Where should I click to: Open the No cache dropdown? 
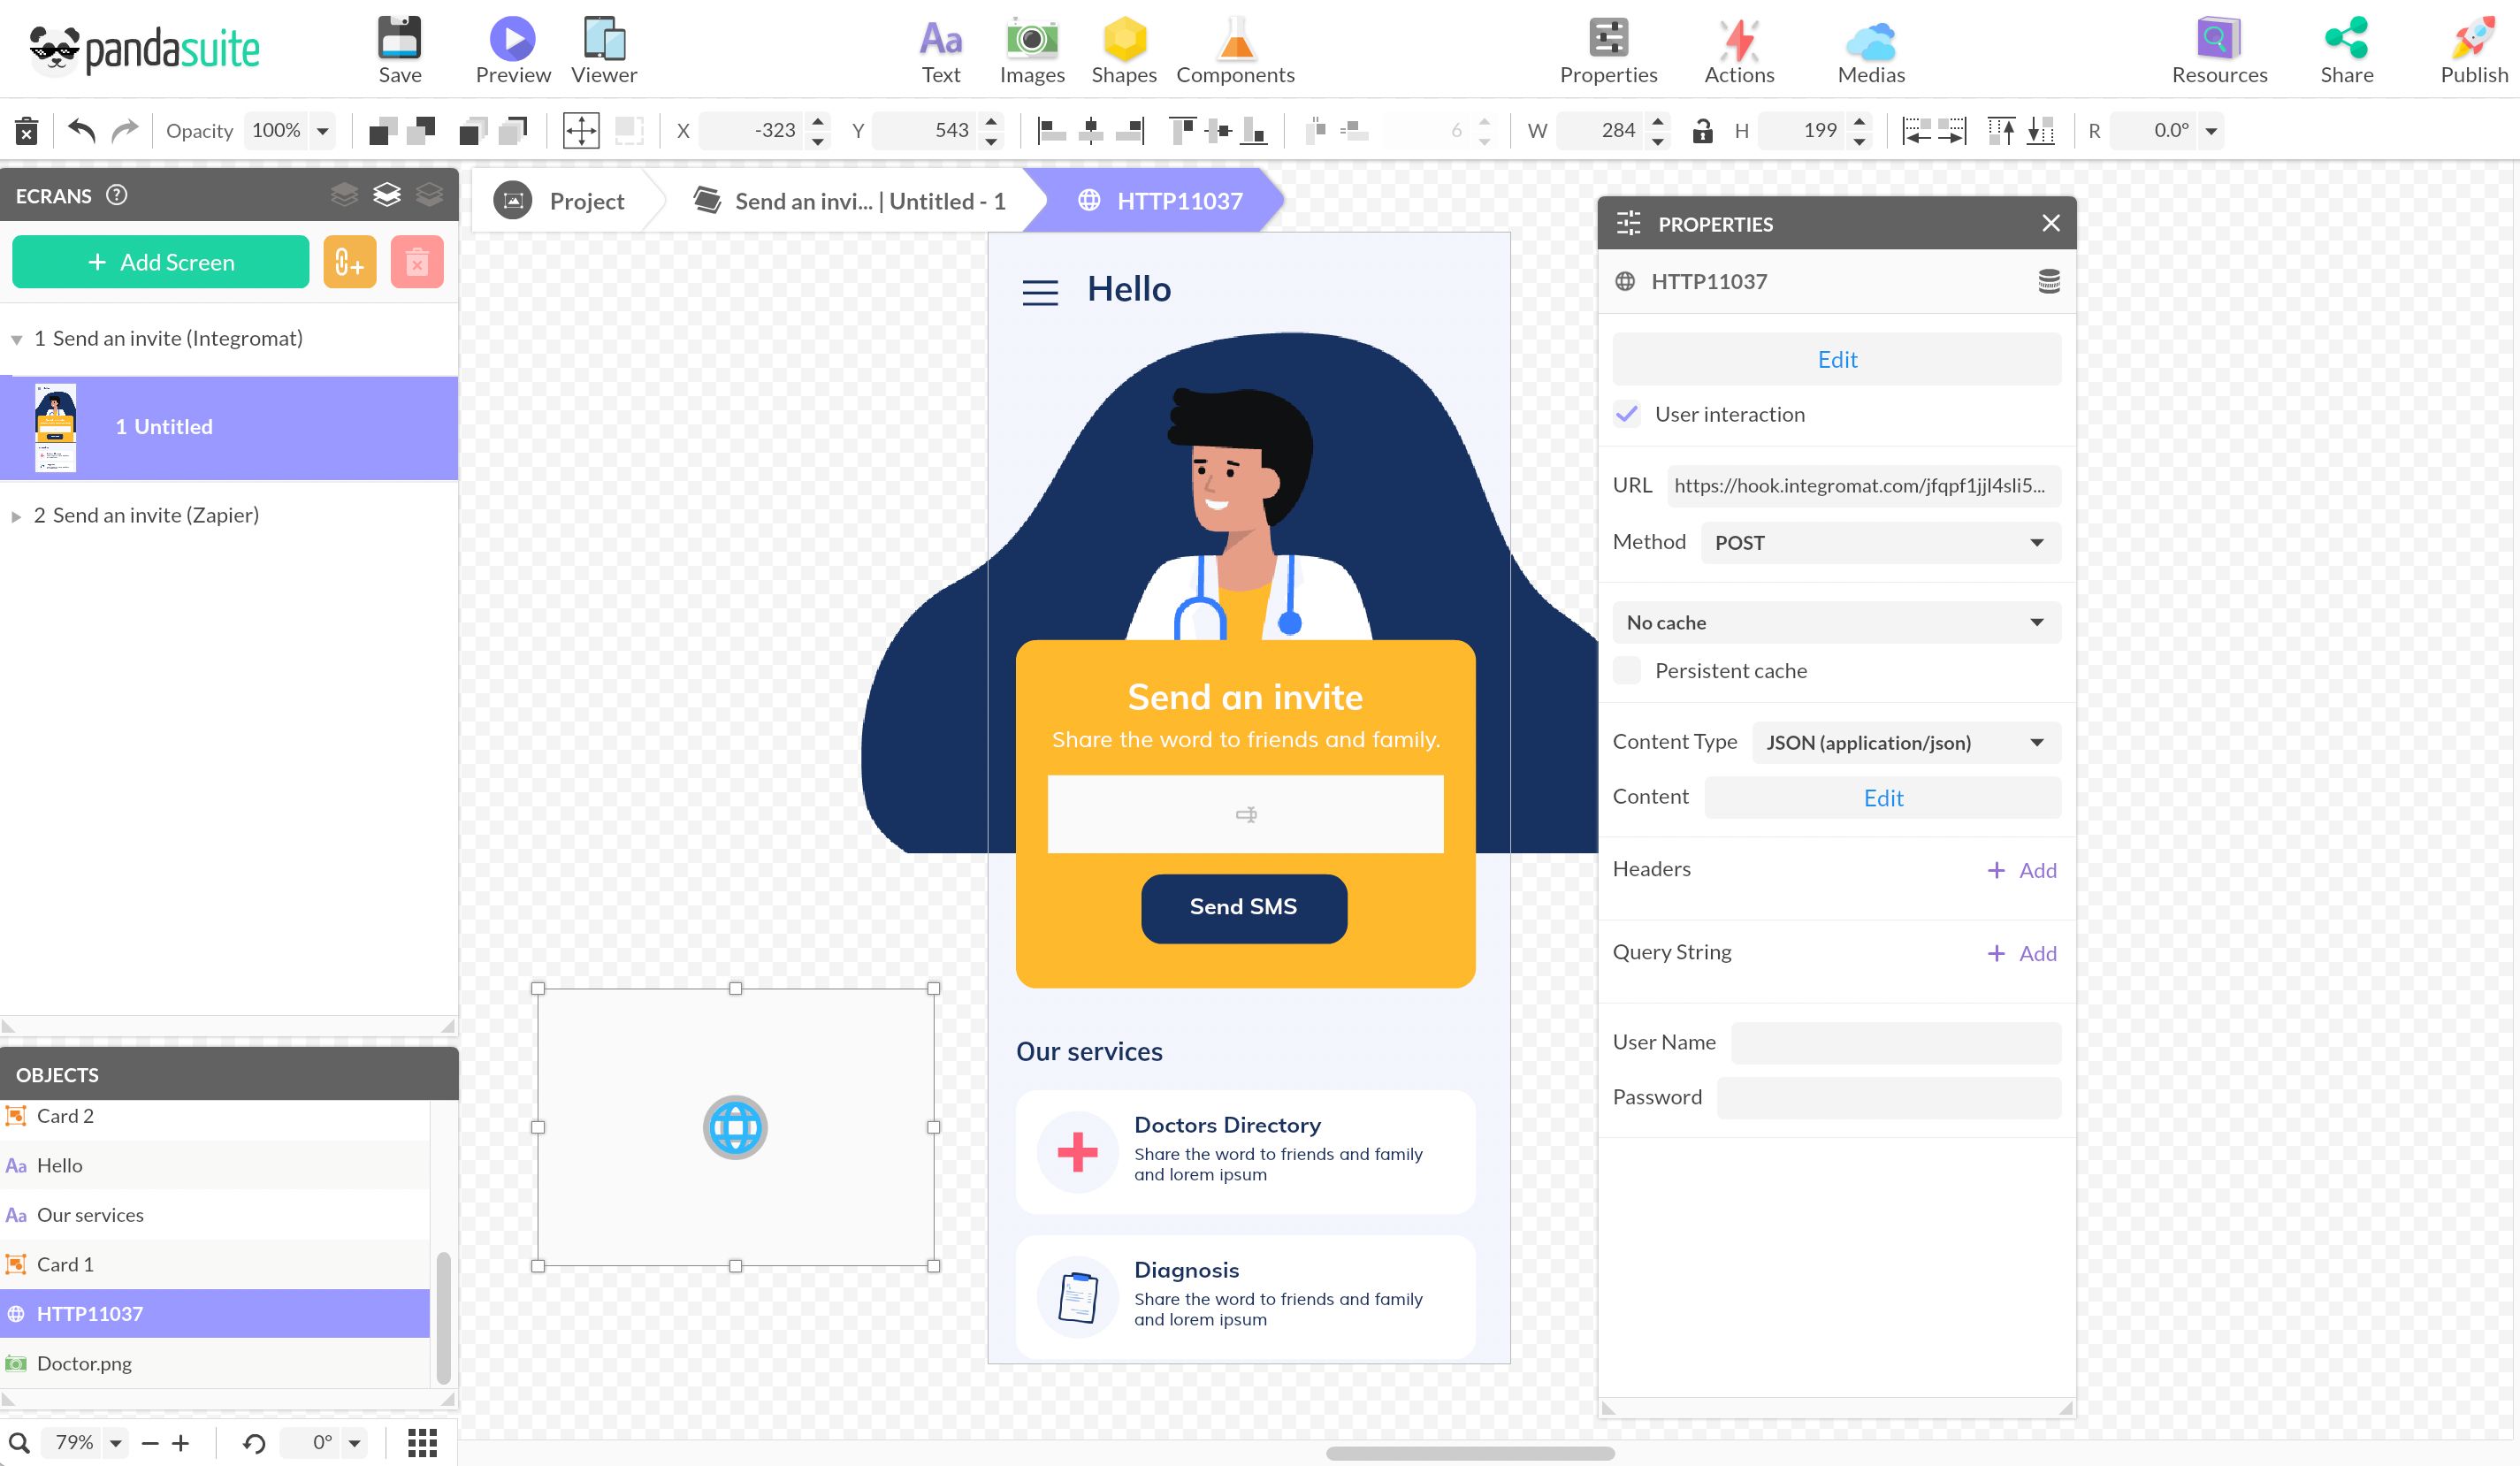coord(1836,623)
